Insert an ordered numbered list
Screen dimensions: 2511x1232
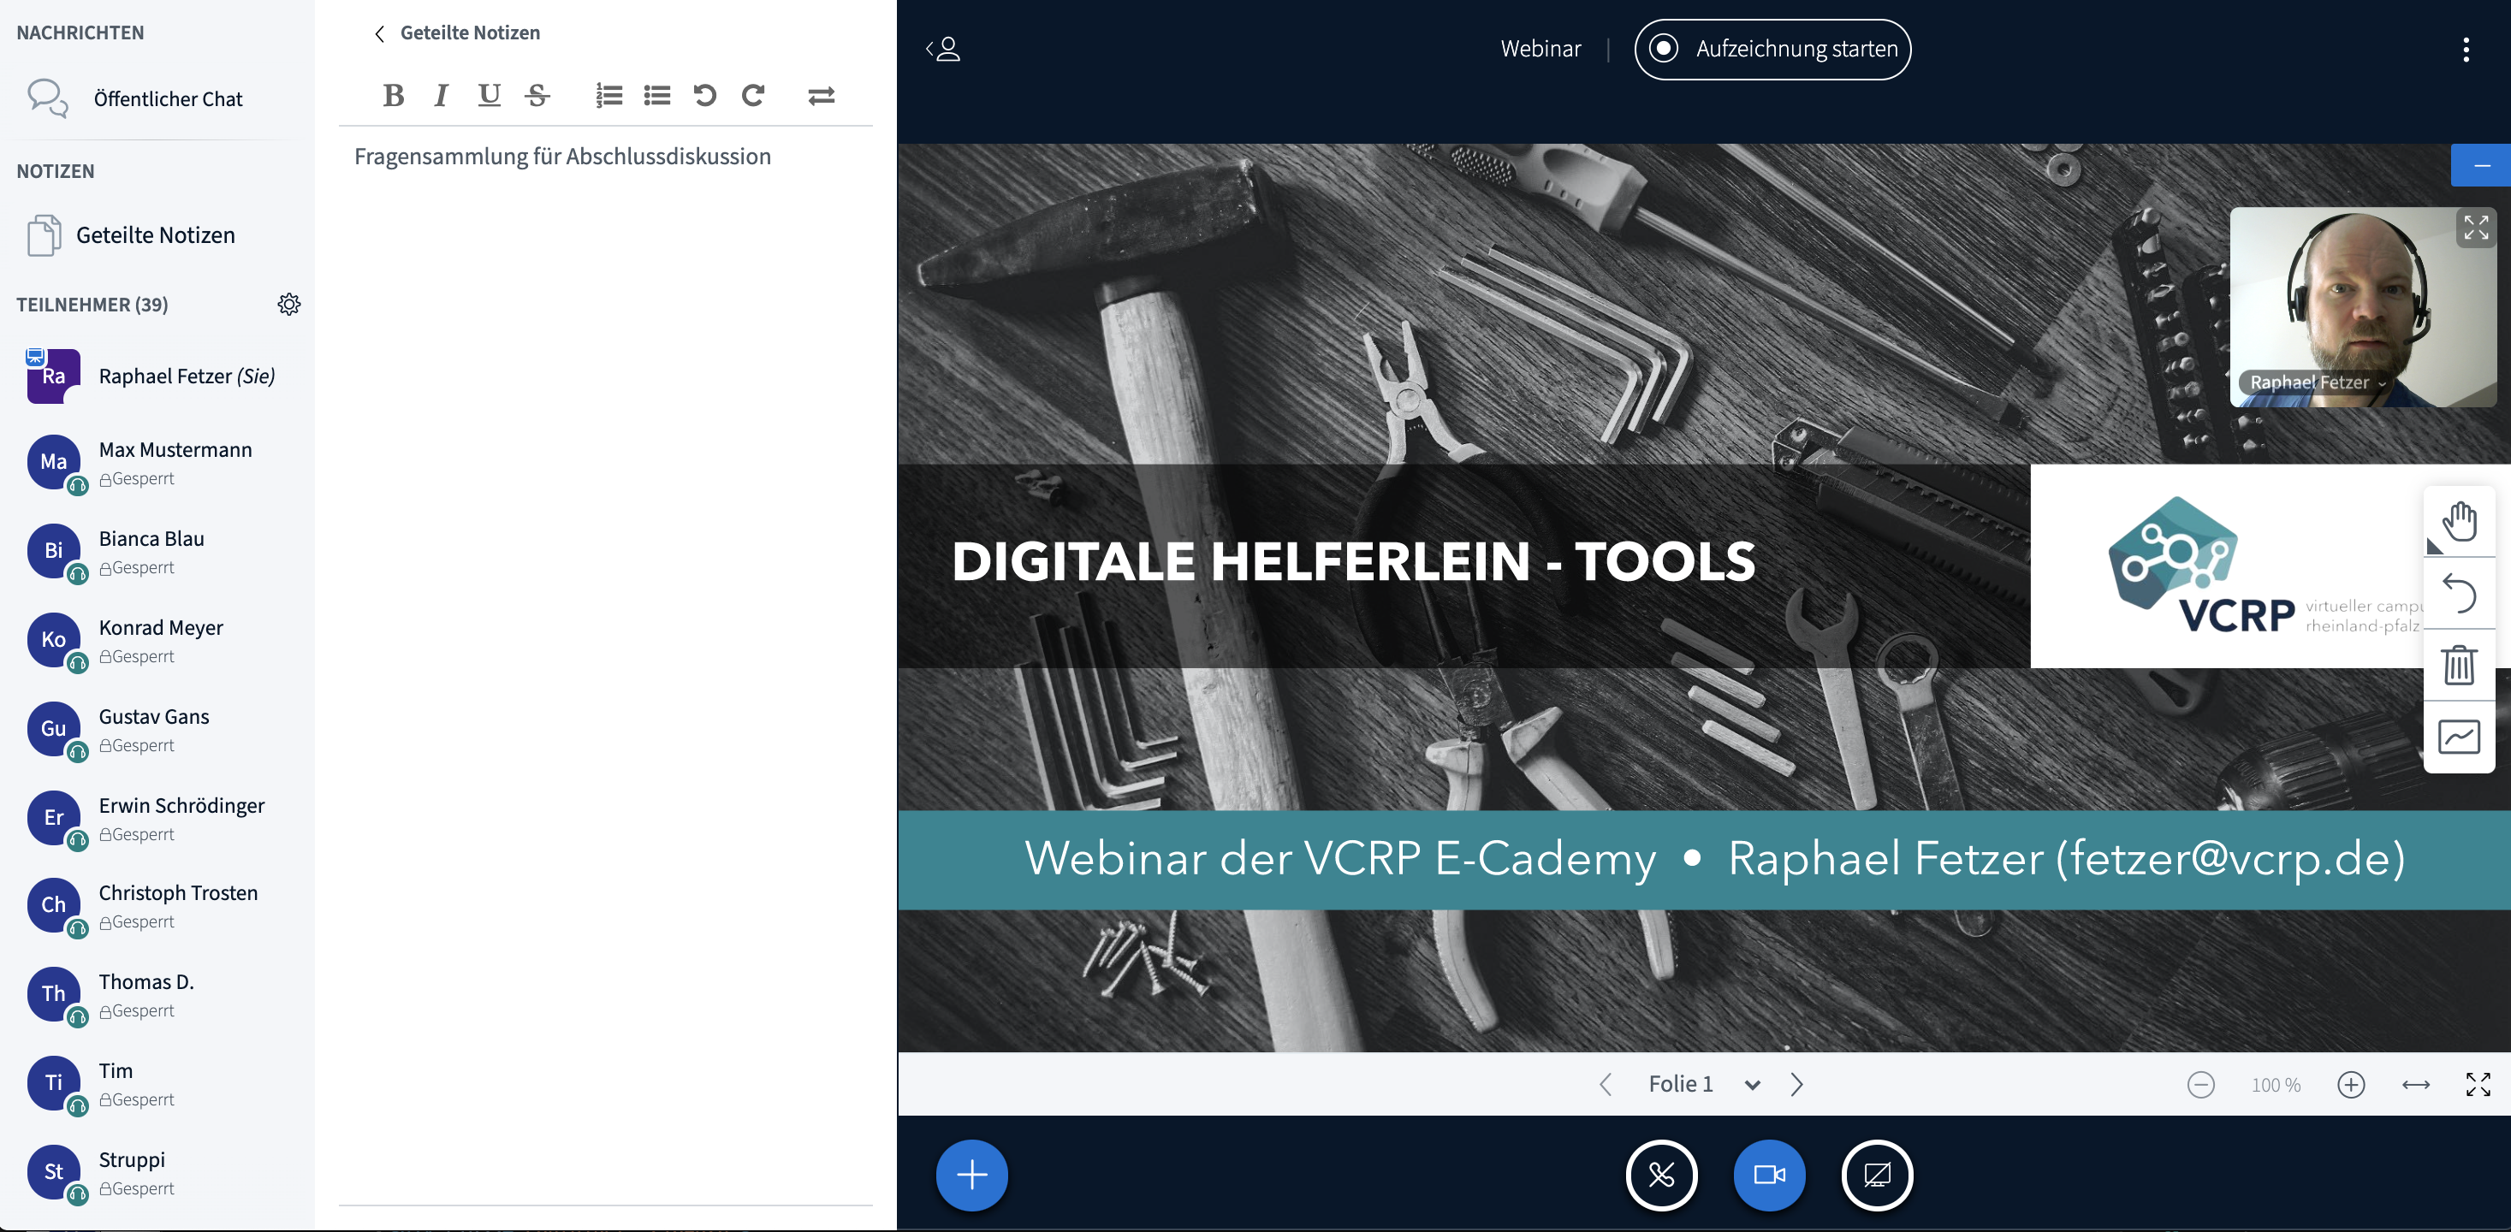[x=609, y=96]
